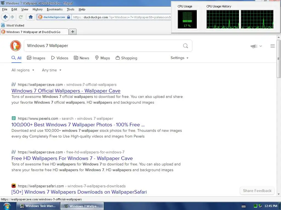Switch to Shopping search tab
The image size is (281, 210).
point(126,58)
